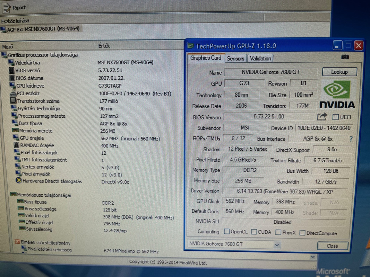Toggle the CUDA checkbox
This screenshot has width=370, height=277.
(x=254, y=232)
